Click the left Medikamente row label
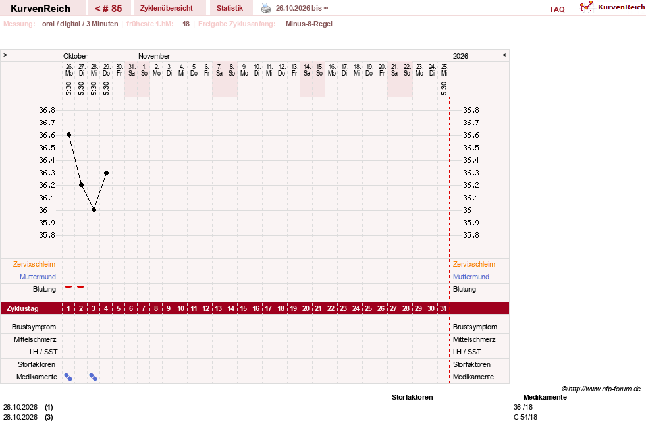This screenshot has height=436, width=646. (x=37, y=377)
